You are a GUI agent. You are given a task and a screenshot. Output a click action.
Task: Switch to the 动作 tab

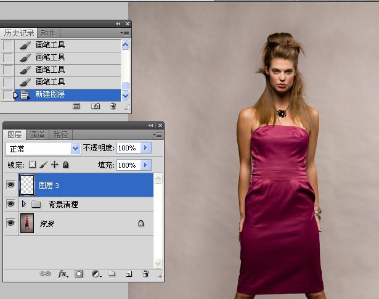(x=48, y=33)
